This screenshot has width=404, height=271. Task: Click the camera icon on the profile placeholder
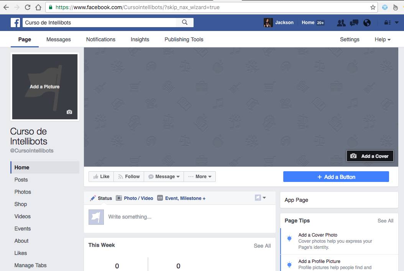(x=69, y=112)
